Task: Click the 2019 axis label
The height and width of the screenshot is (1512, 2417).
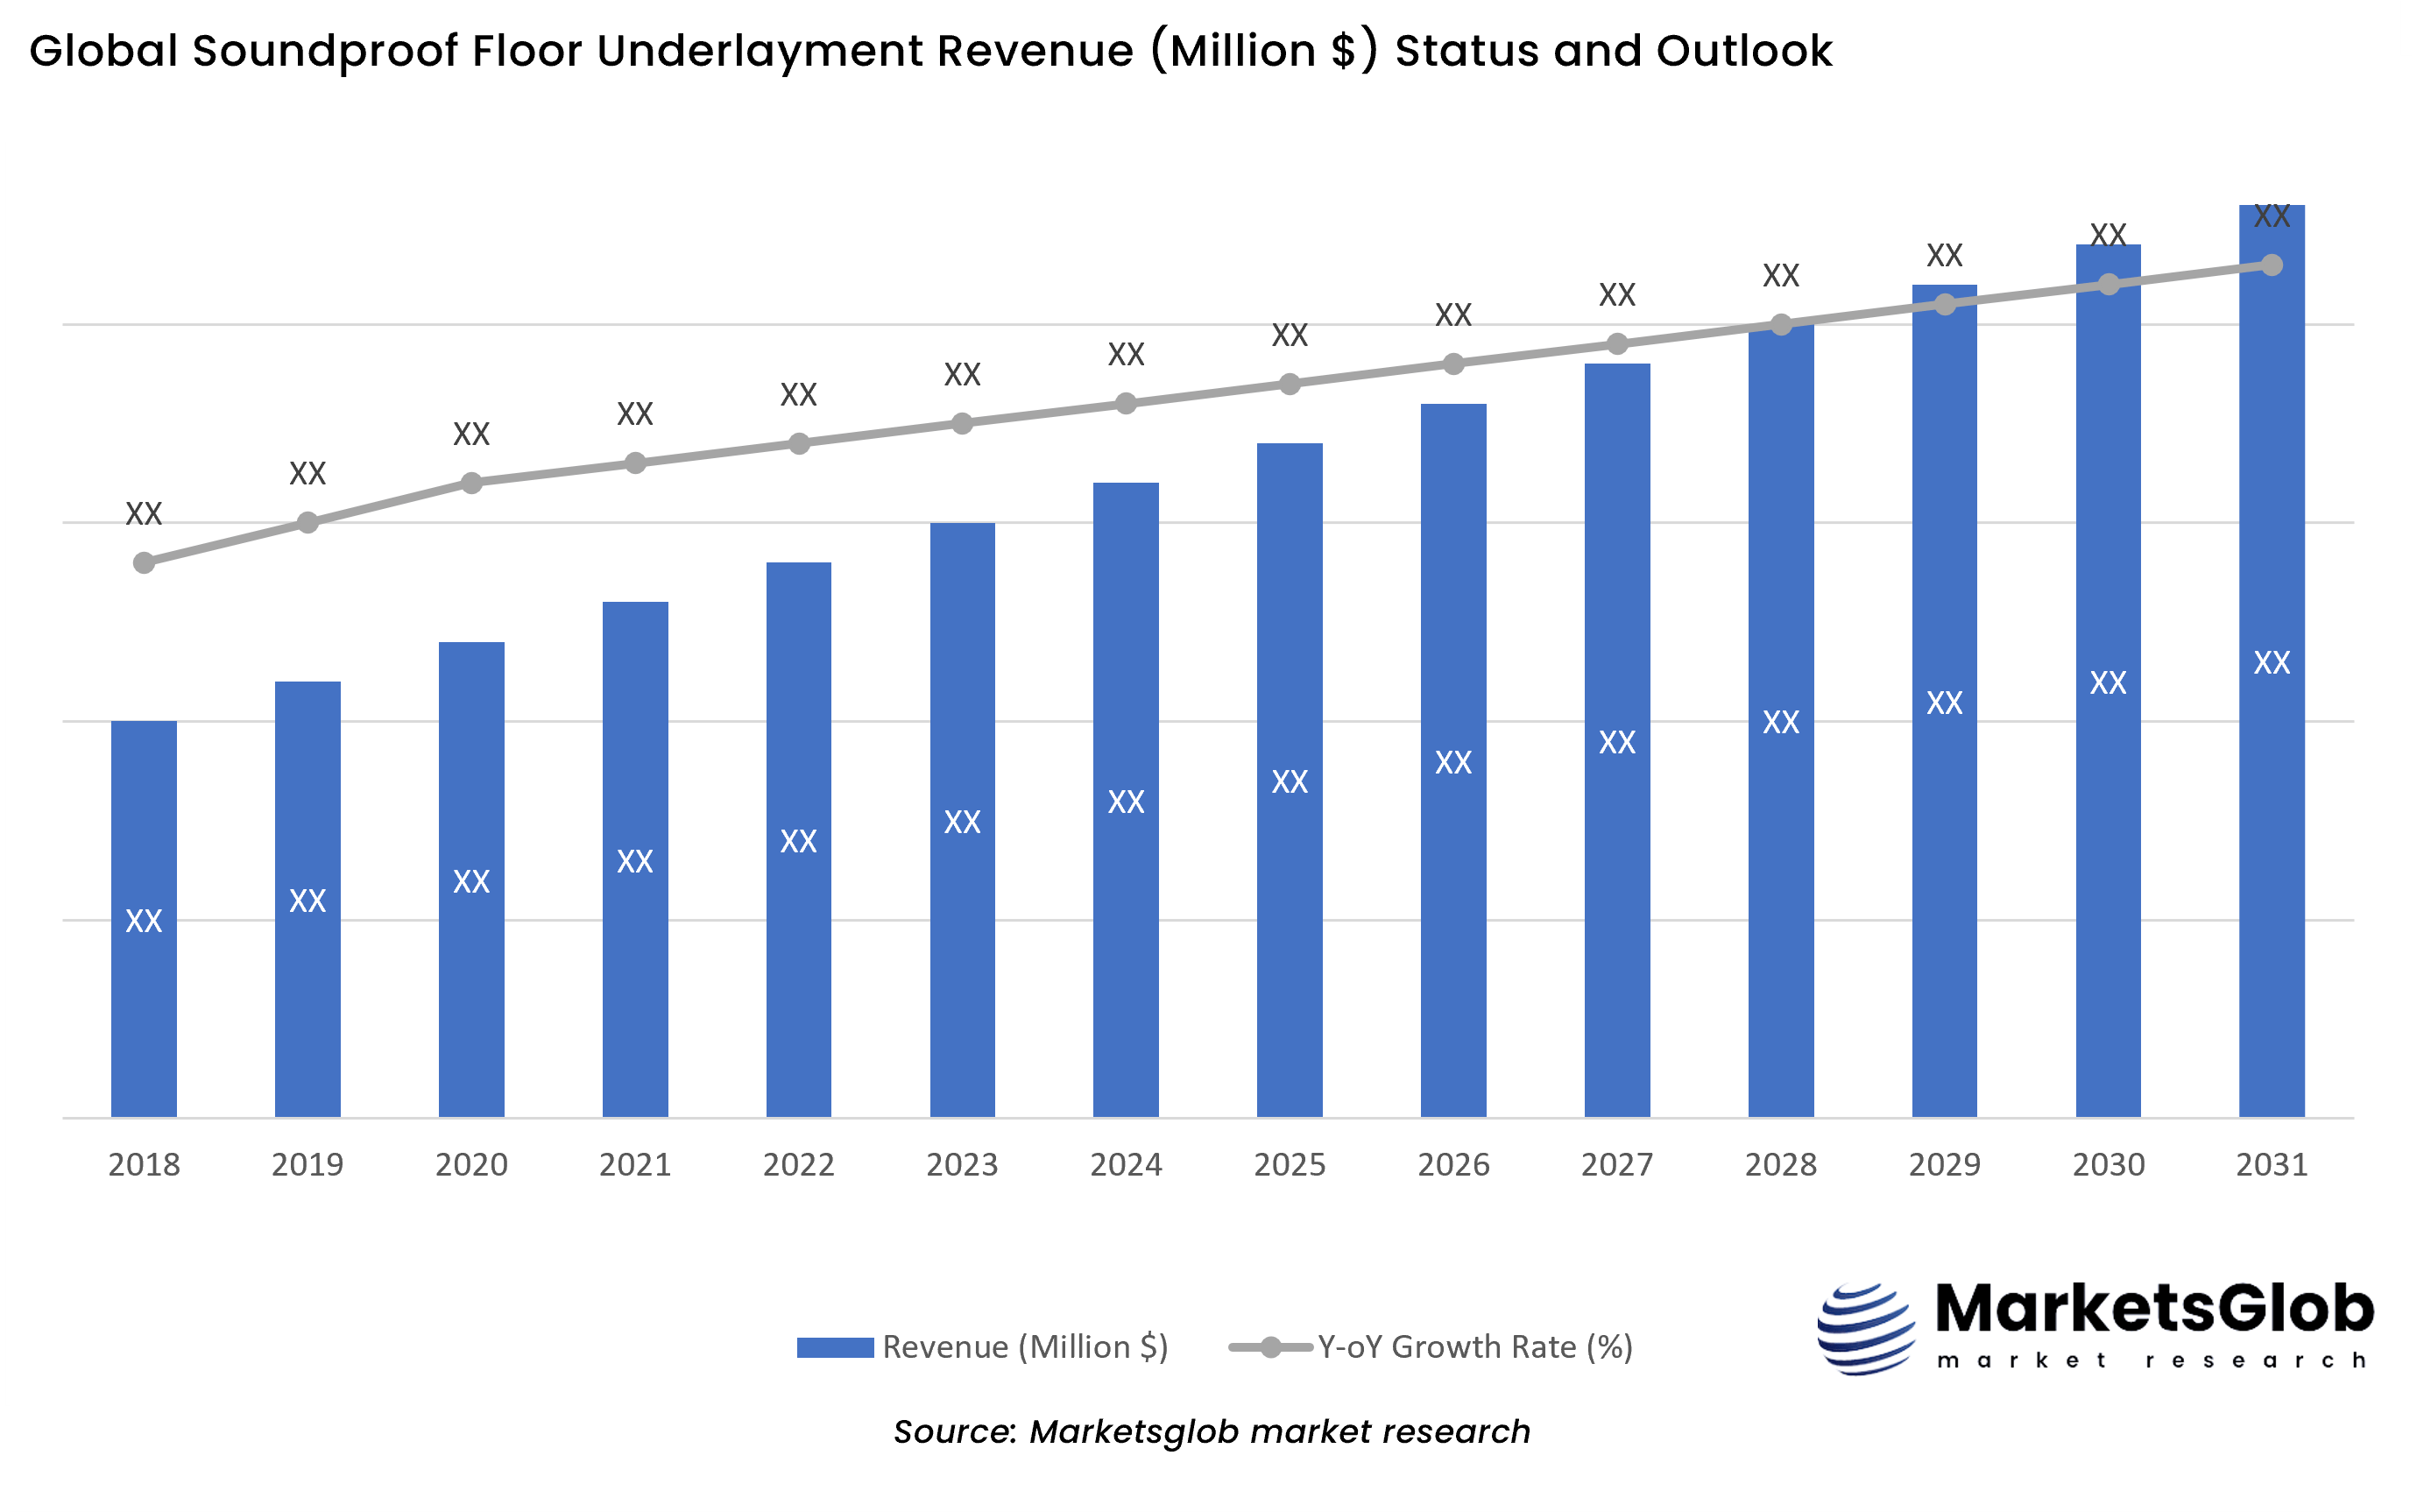Action: 308,1165
